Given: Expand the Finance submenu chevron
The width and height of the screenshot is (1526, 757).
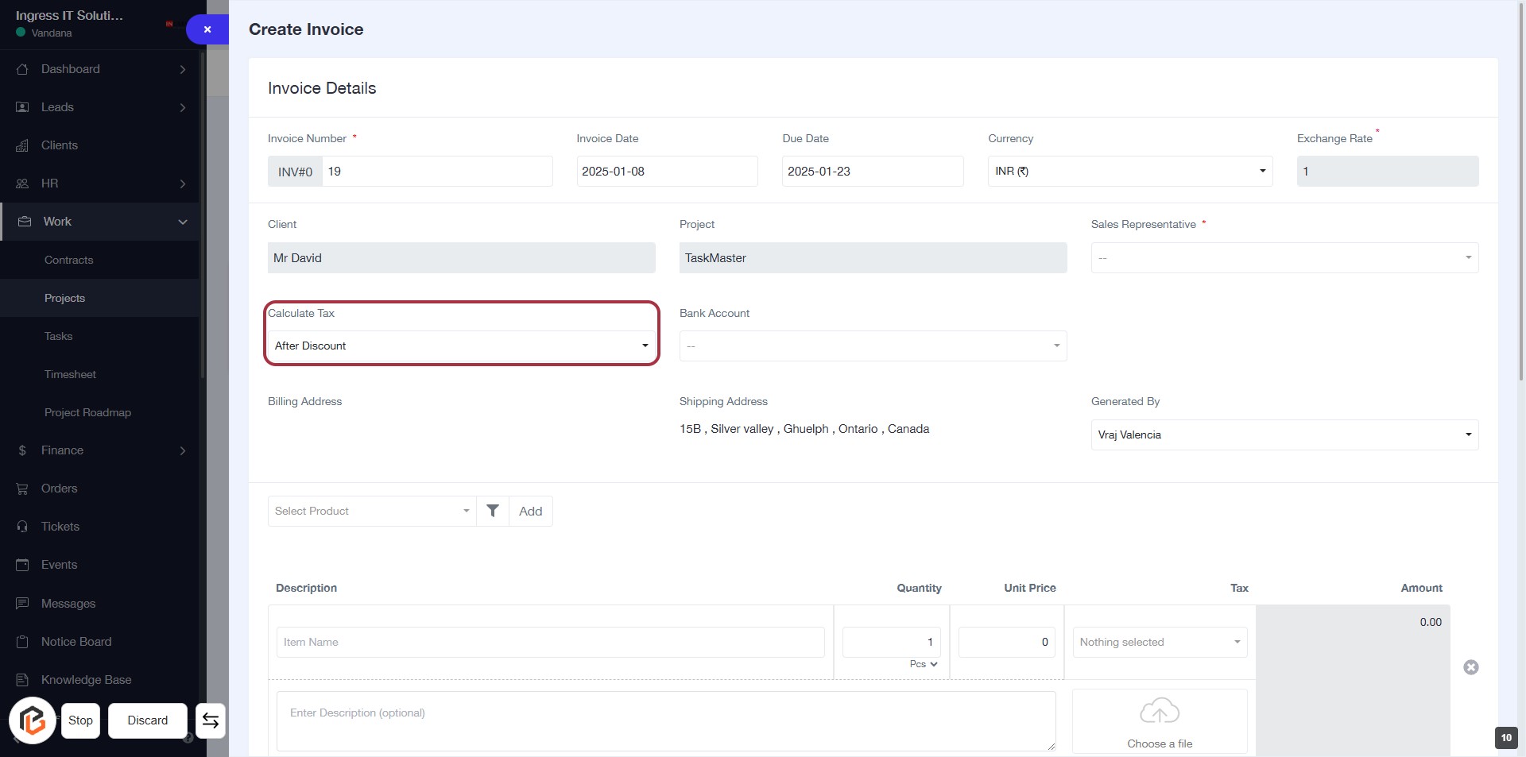Looking at the screenshot, I should (183, 450).
